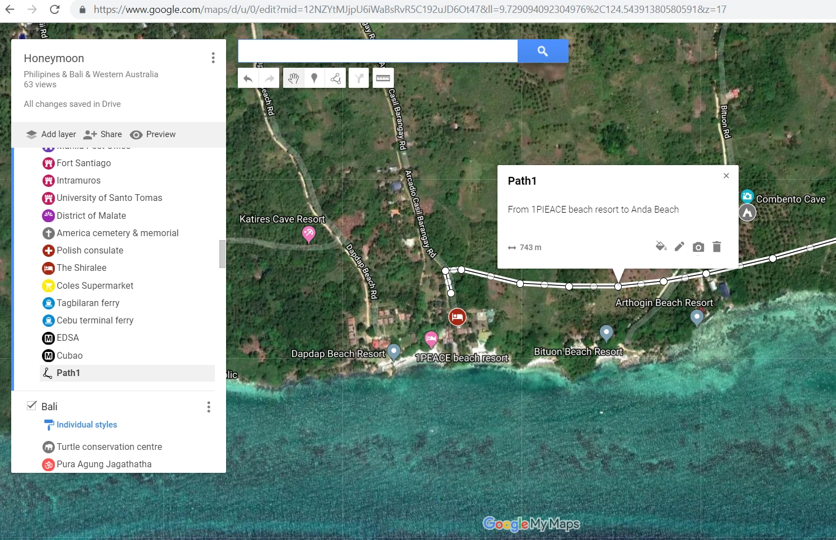Click the browser back arrow
The height and width of the screenshot is (540, 836).
click(x=10, y=10)
